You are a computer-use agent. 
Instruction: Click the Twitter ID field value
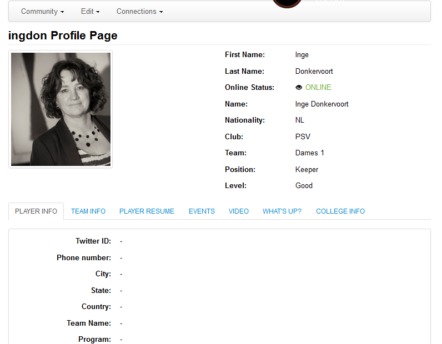pos(121,241)
